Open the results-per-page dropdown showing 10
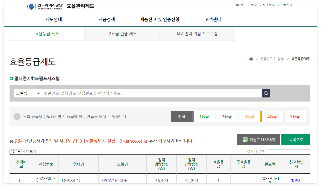This screenshot has width=321, height=187. pyautogui.click(x=15, y=151)
